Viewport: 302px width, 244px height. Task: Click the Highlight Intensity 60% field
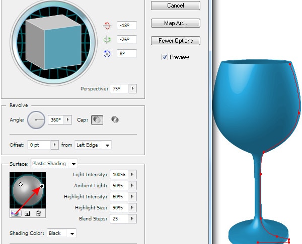119,196
